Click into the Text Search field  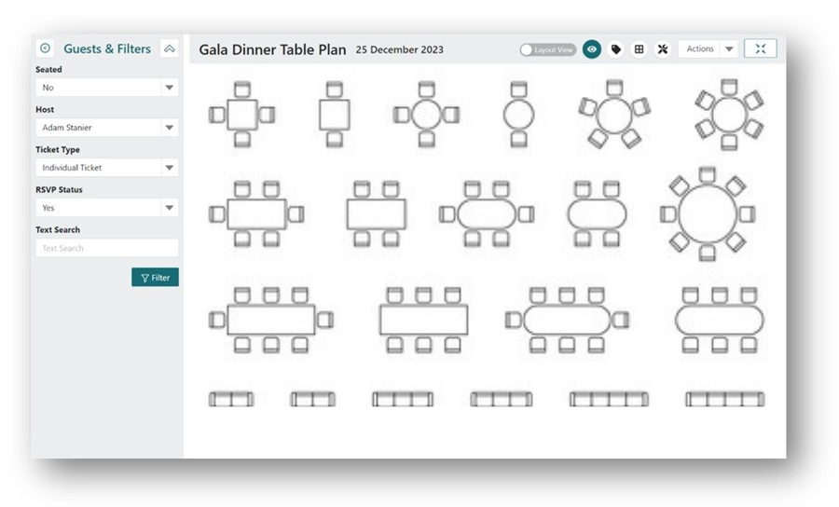(x=107, y=248)
